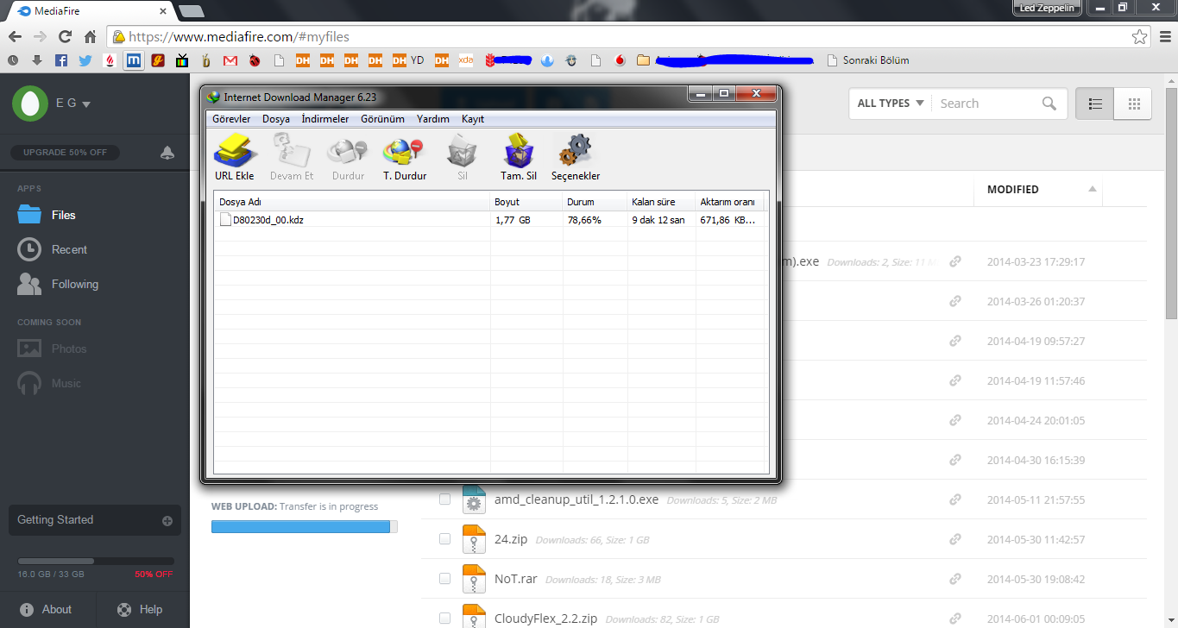Open the Yardım menu
The image size is (1178, 628).
433,119
